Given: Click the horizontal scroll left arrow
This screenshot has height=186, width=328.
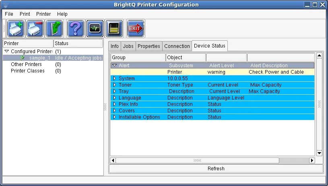Looking at the screenshot, I should point(113,161).
